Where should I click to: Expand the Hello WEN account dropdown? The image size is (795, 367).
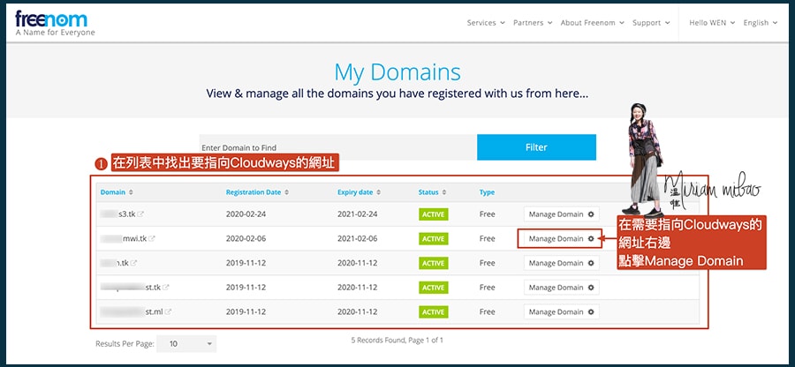(712, 23)
